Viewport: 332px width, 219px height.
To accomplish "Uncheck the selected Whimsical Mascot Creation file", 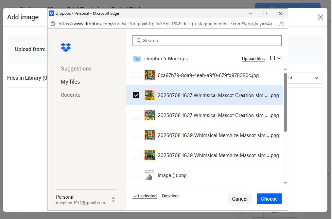I will coord(136,95).
